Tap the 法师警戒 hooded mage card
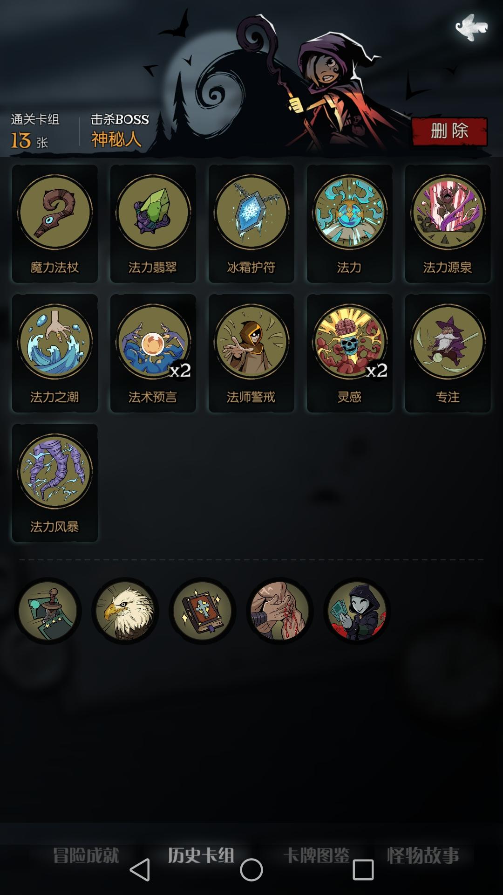The width and height of the screenshot is (503, 895). 251,353
